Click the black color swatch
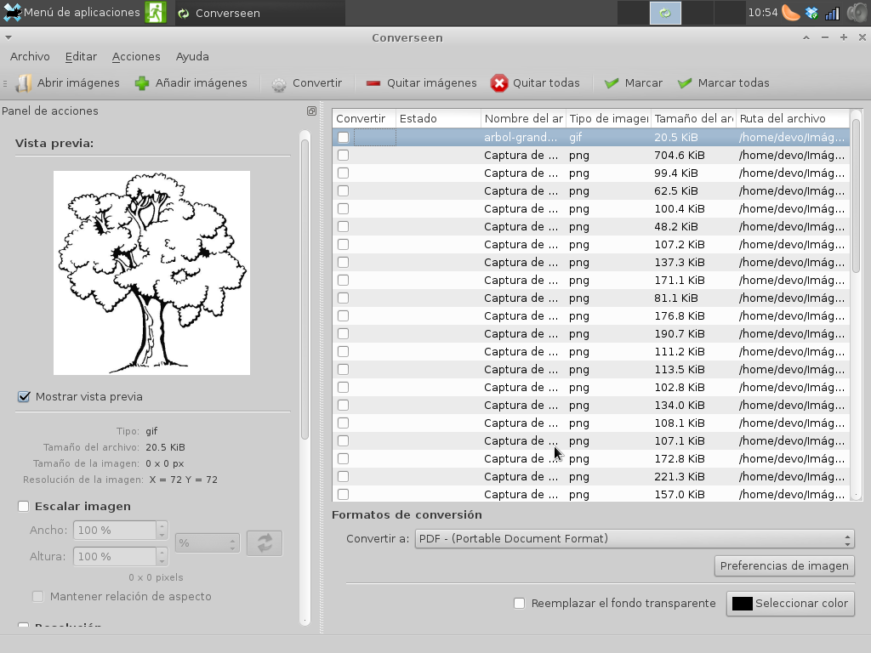Screen dimensions: 871x653 click(x=742, y=604)
